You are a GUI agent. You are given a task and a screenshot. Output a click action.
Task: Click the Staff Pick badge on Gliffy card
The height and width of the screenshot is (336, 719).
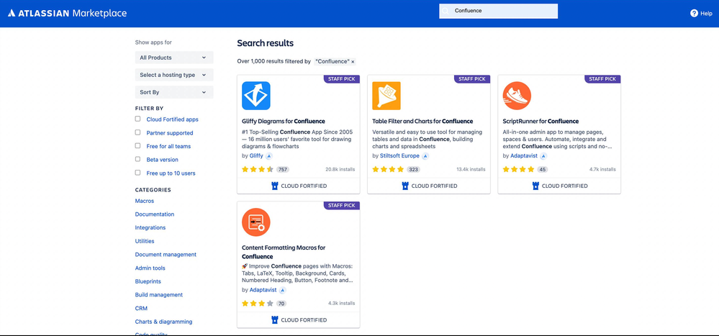point(342,79)
